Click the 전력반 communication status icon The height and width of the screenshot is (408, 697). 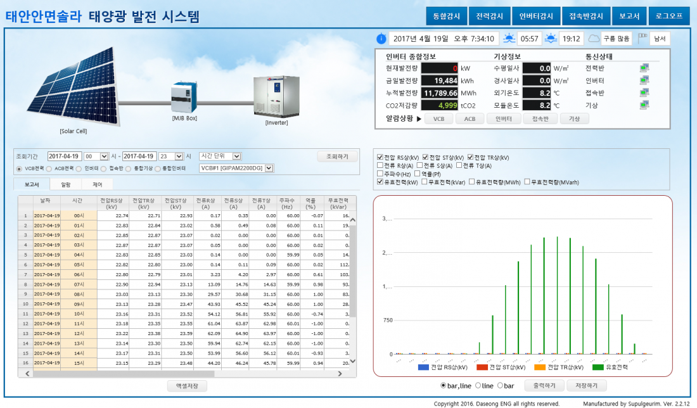(644, 68)
